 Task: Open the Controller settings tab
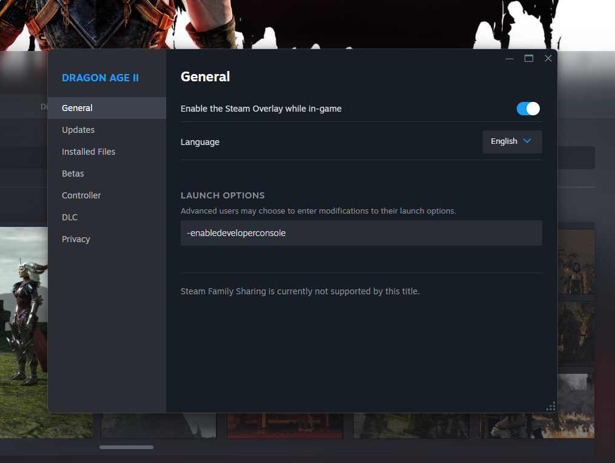[107, 195]
